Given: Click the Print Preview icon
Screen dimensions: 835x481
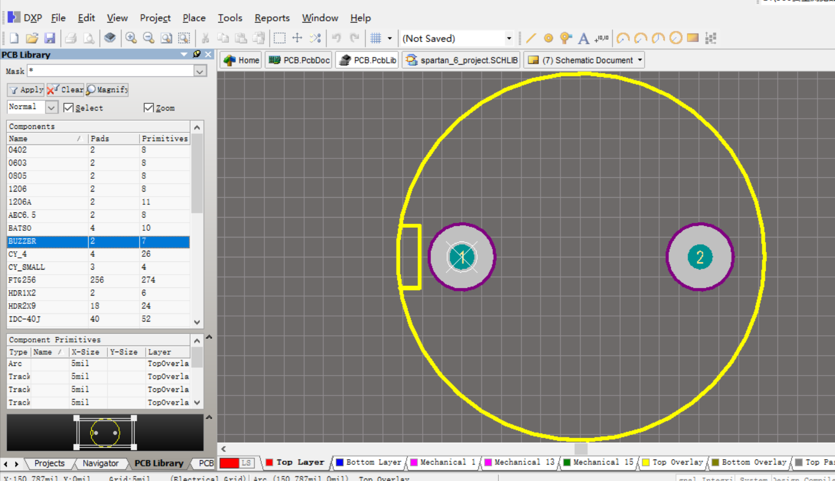Looking at the screenshot, I should click(x=89, y=38).
